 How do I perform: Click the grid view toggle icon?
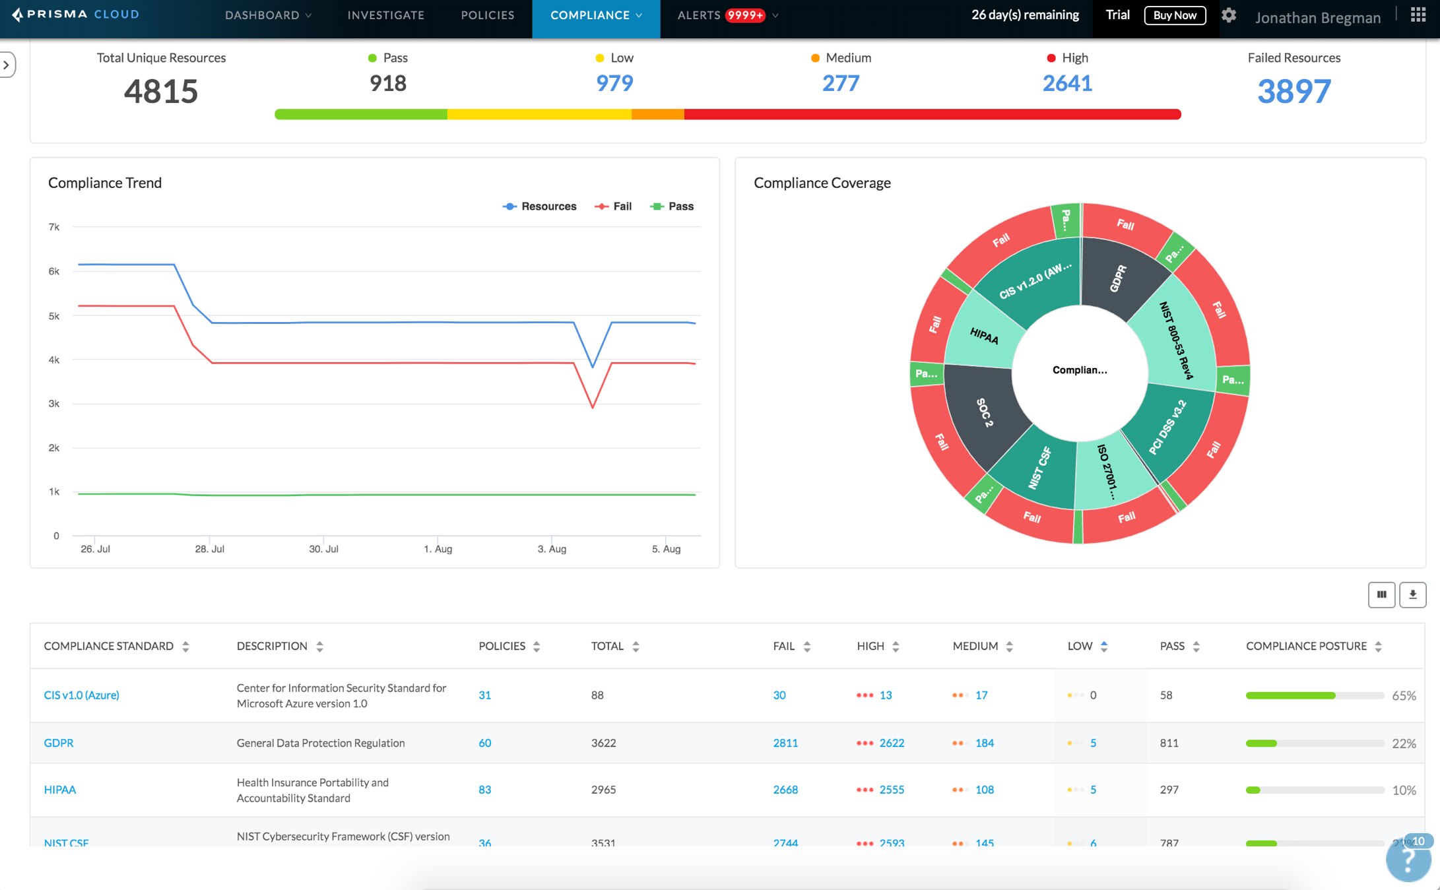pos(1381,594)
